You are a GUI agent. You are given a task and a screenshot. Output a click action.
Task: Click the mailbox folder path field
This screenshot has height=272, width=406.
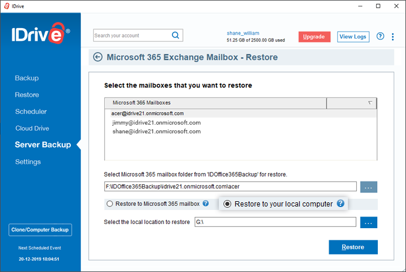pos(230,187)
